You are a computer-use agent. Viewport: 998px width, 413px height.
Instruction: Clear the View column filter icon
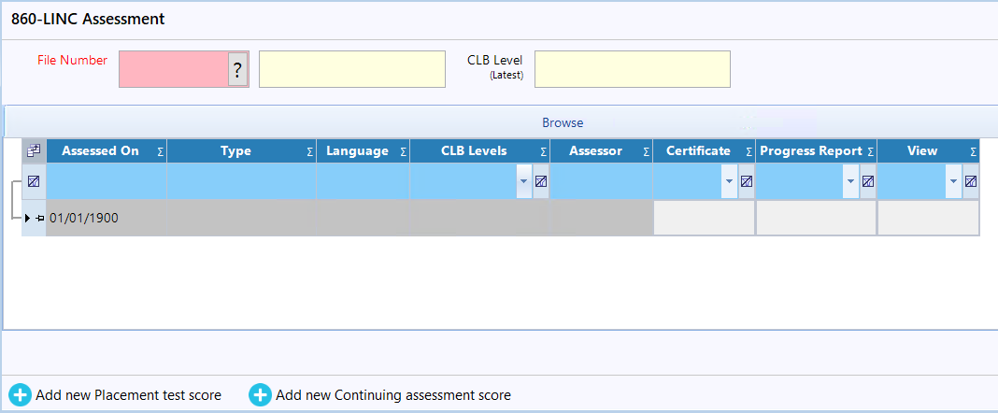coord(971,181)
